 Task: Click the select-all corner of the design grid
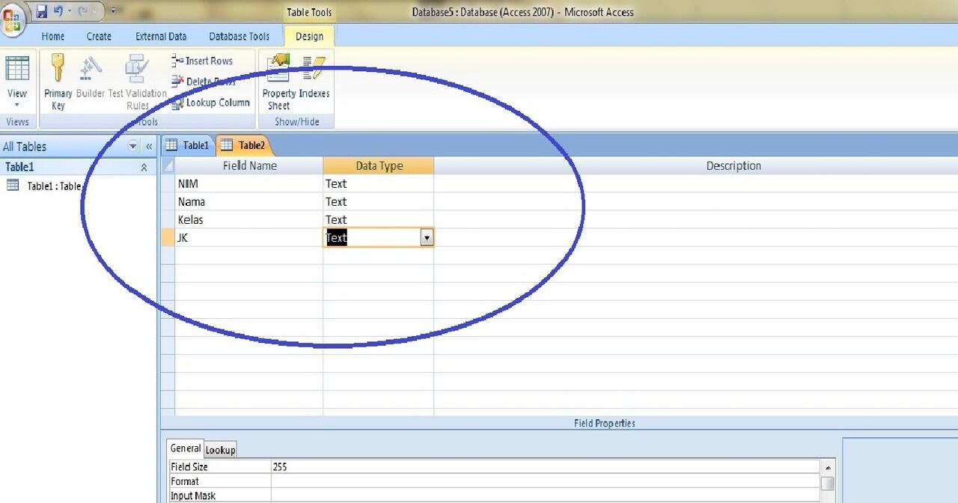coord(168,165)
